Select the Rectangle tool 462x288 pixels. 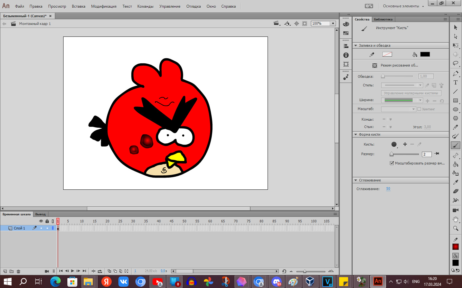(455, 100)
